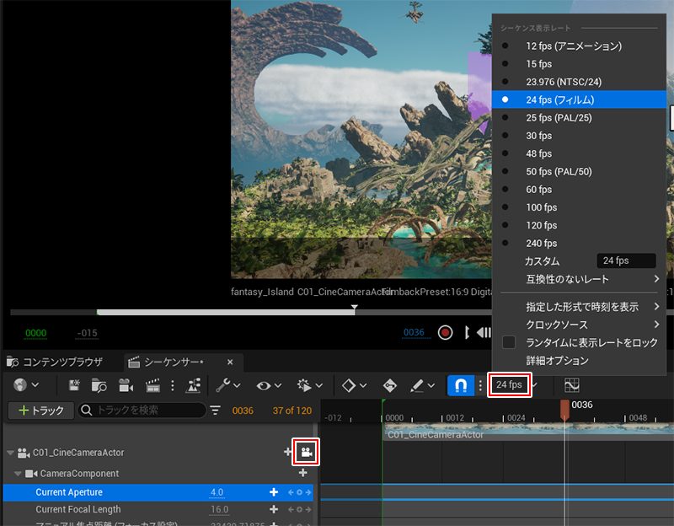
Task: Open the eye view options dropdown
Action: [x=268, y=385]
